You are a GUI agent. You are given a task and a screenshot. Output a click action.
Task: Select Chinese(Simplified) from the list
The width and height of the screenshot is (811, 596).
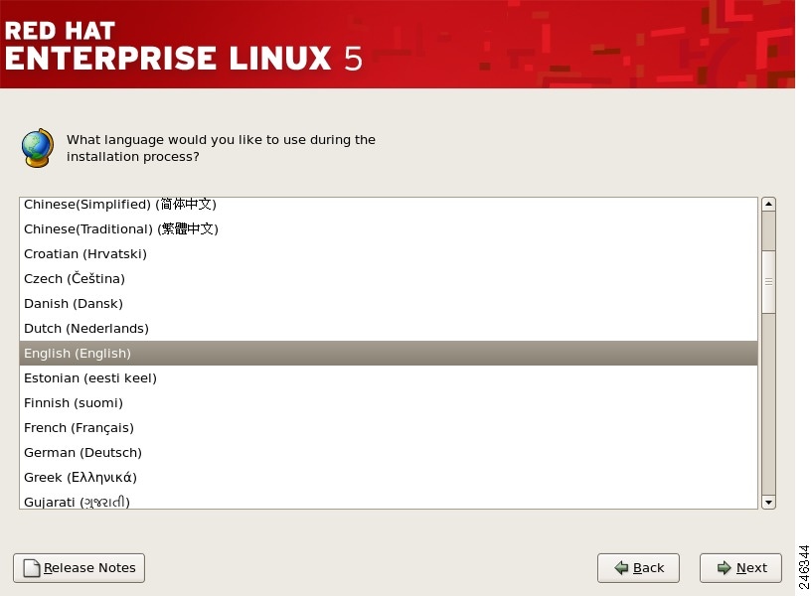pos(120,205)
